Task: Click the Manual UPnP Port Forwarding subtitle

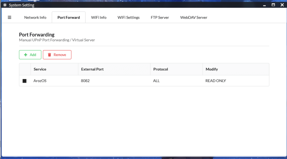Action: click(57, 40)
